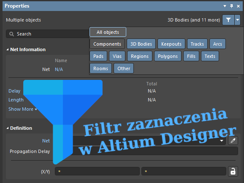The image size is (244, 183).
Task: Toggle the Components filter
Action: coord(107,44)
